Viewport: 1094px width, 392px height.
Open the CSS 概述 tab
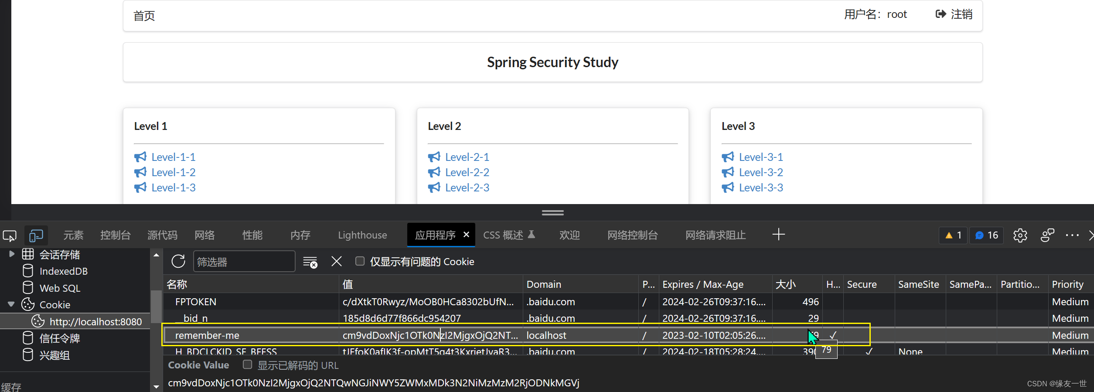coord(509,235)
